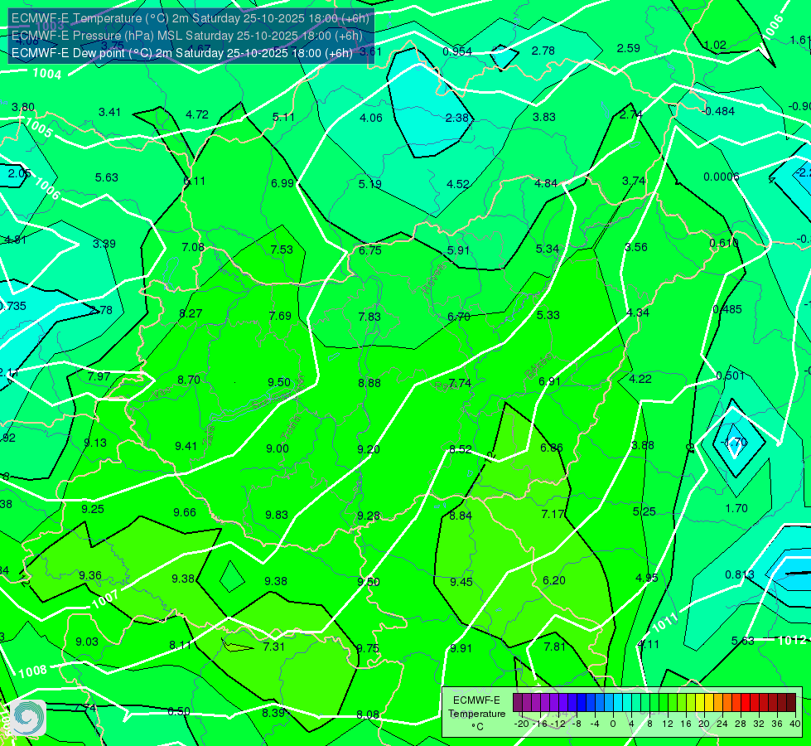
Task: Click the 7.97 temperature value
Action: (99, 376)
